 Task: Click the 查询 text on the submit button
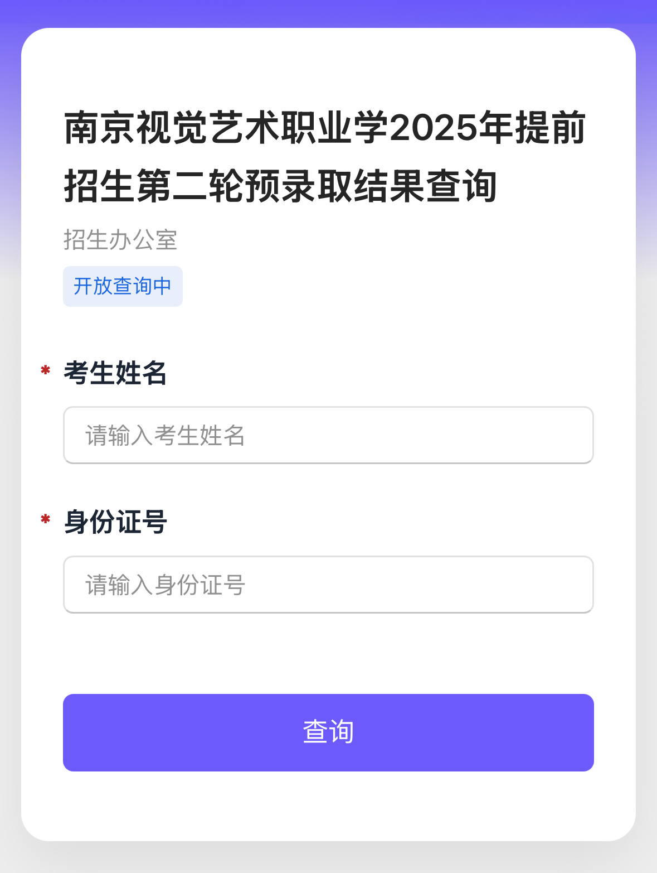[x=328, y=732]
